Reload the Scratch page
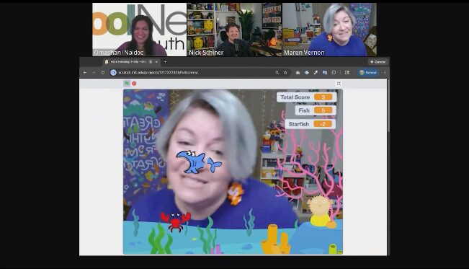This screenshot has width=469, height=269. coord(102,73)
